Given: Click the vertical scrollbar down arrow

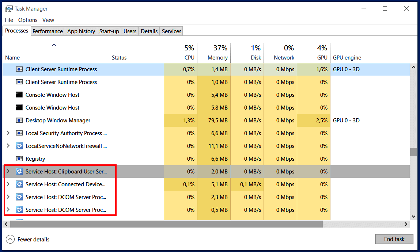Looking at the screenshot, I should pyautogui.click(x=414, y=216).
